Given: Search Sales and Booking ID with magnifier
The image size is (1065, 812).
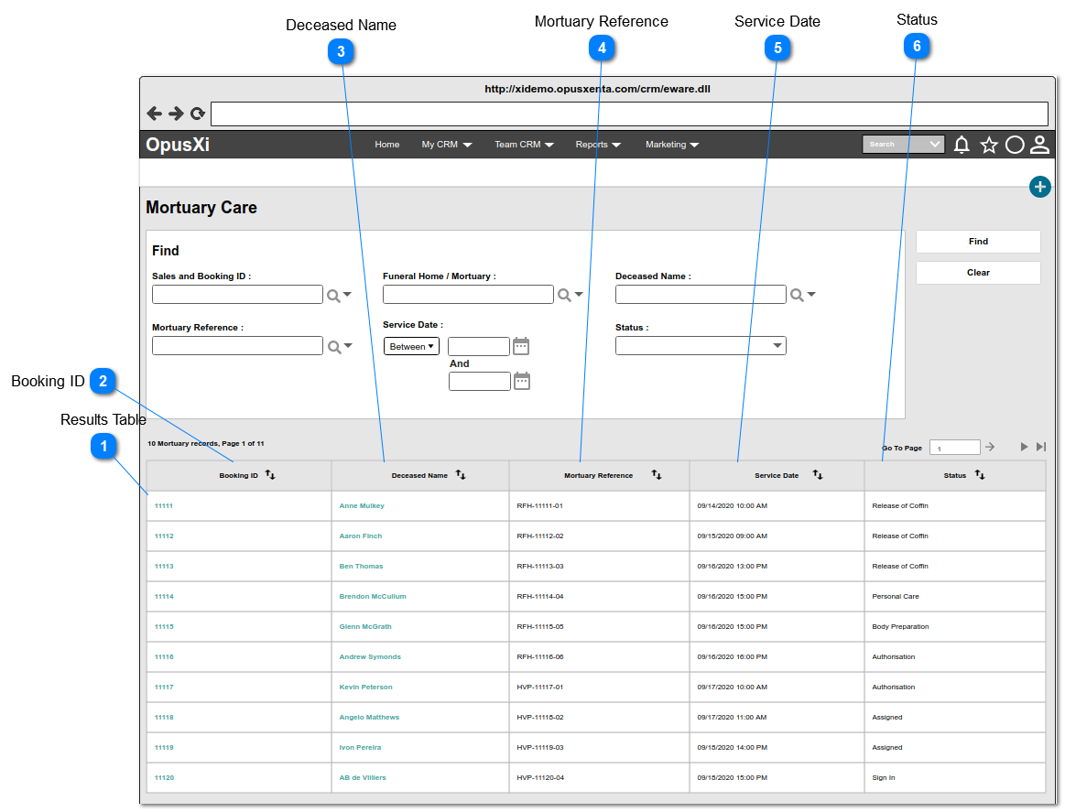Looking at the screenshot, I should click(333, 296).
